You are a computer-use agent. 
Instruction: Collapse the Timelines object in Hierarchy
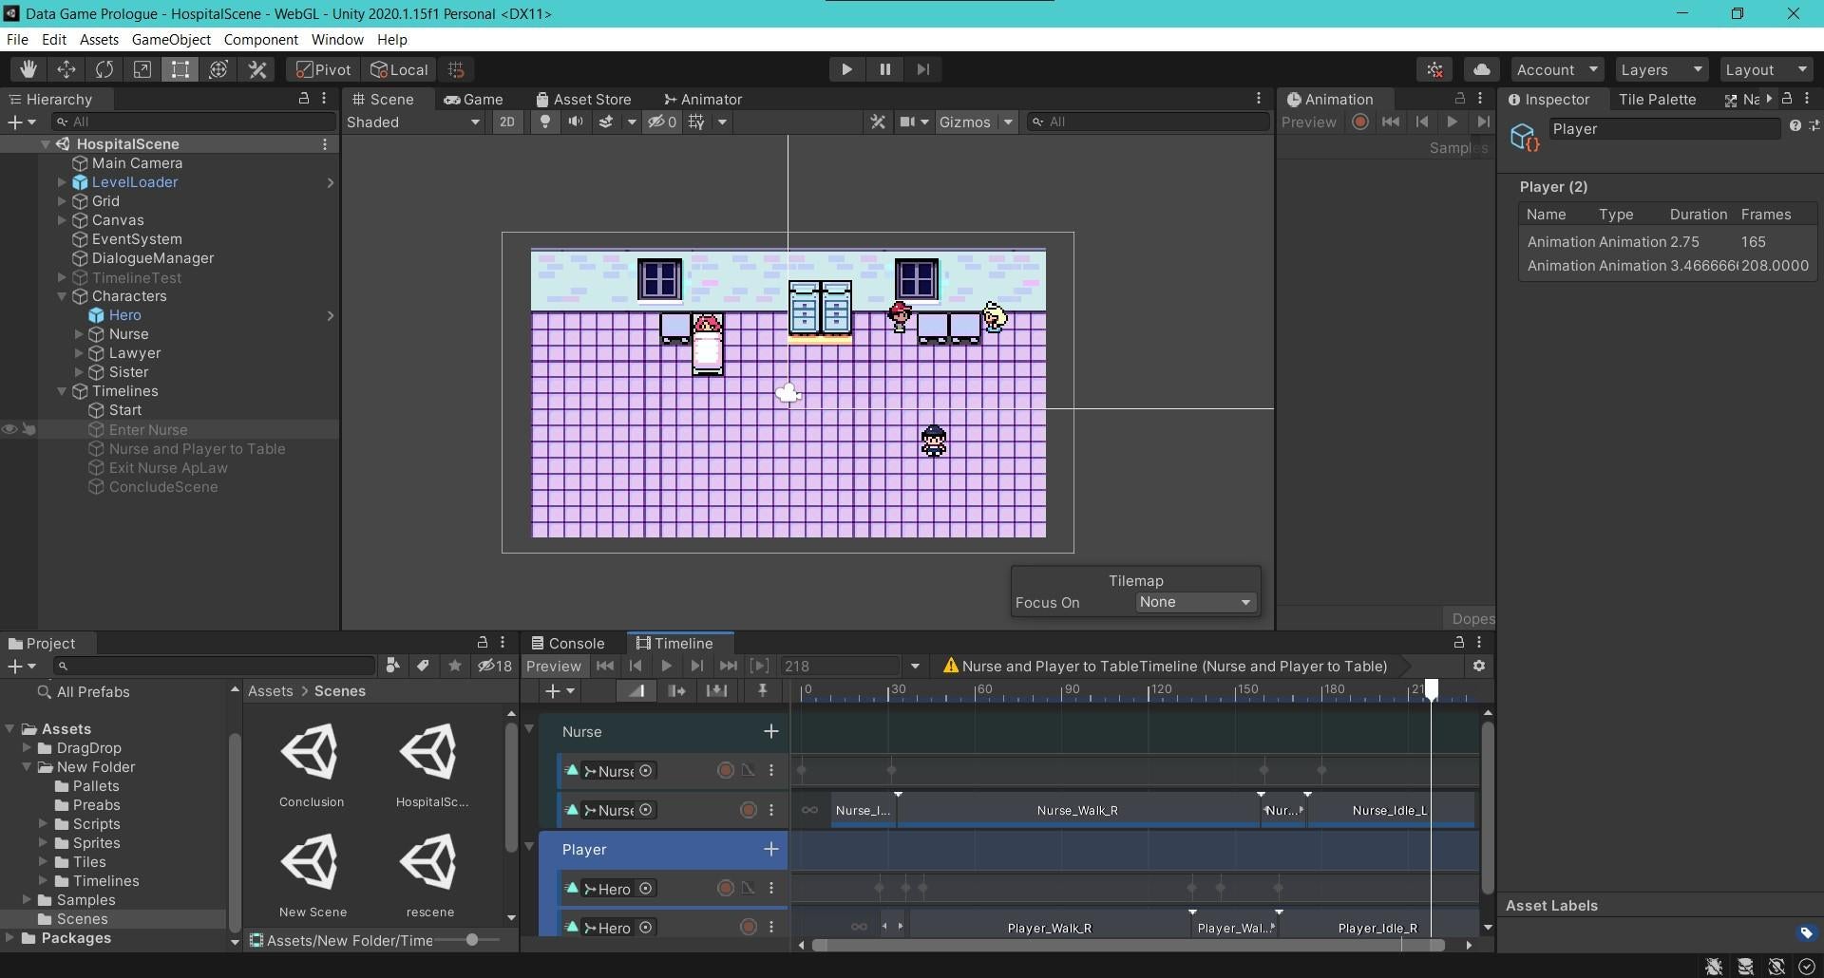(62, 391)
